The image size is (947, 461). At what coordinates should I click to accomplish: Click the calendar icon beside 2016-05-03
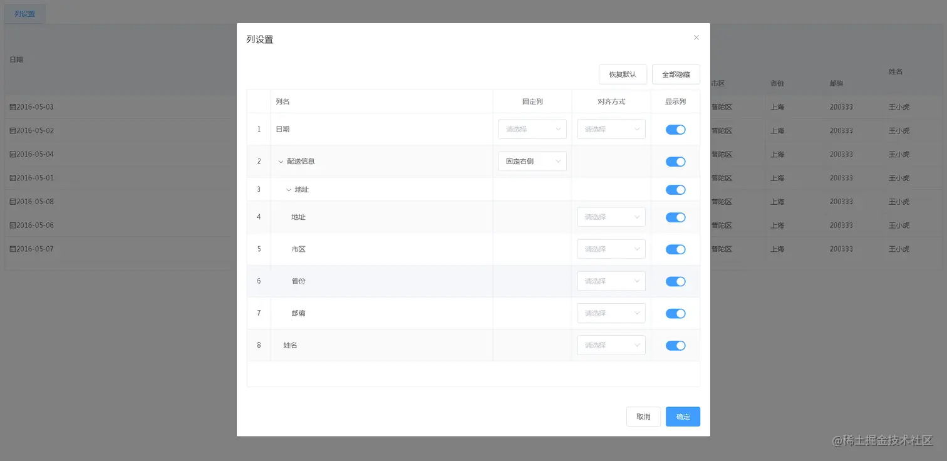pyautogui.click(x=13, y=107)
